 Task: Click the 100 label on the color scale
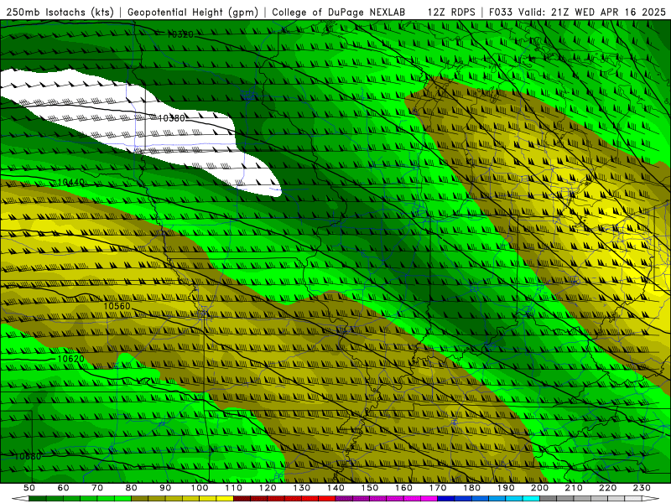(x=200, y=488)
